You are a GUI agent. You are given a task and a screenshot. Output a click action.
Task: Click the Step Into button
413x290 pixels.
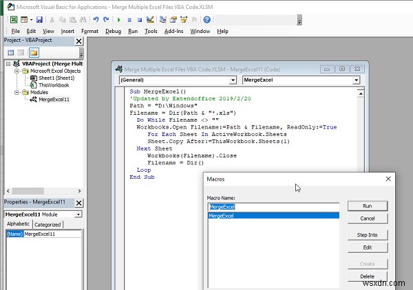(367, 235)
